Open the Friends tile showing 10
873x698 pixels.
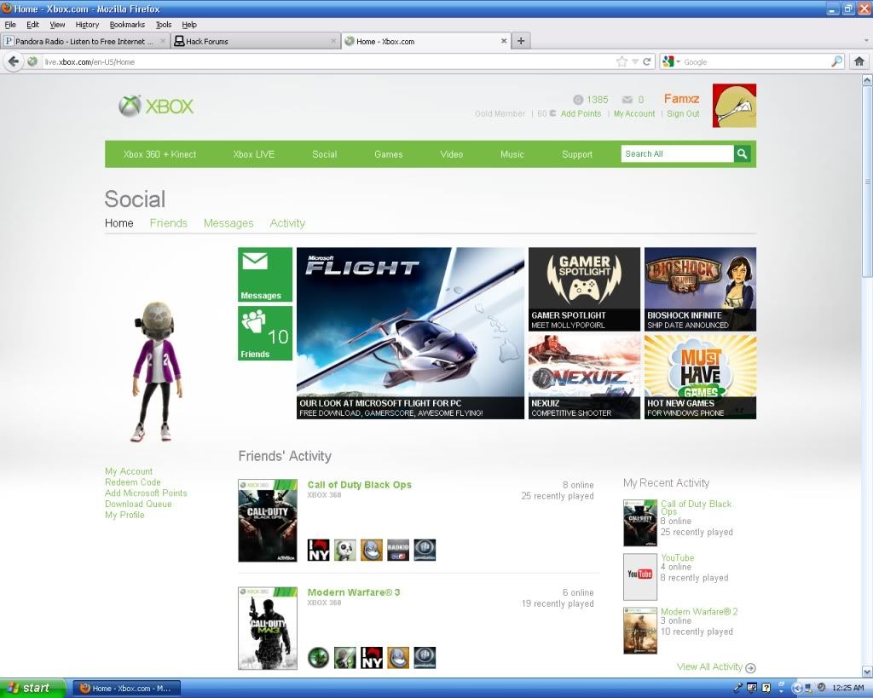click(265, 333)
